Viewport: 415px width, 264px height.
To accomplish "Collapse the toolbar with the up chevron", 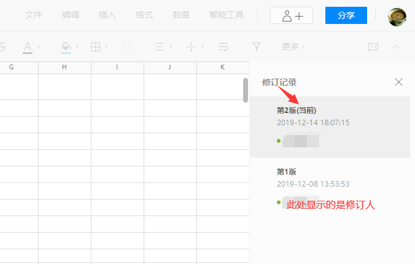I will tap(397, 47).
